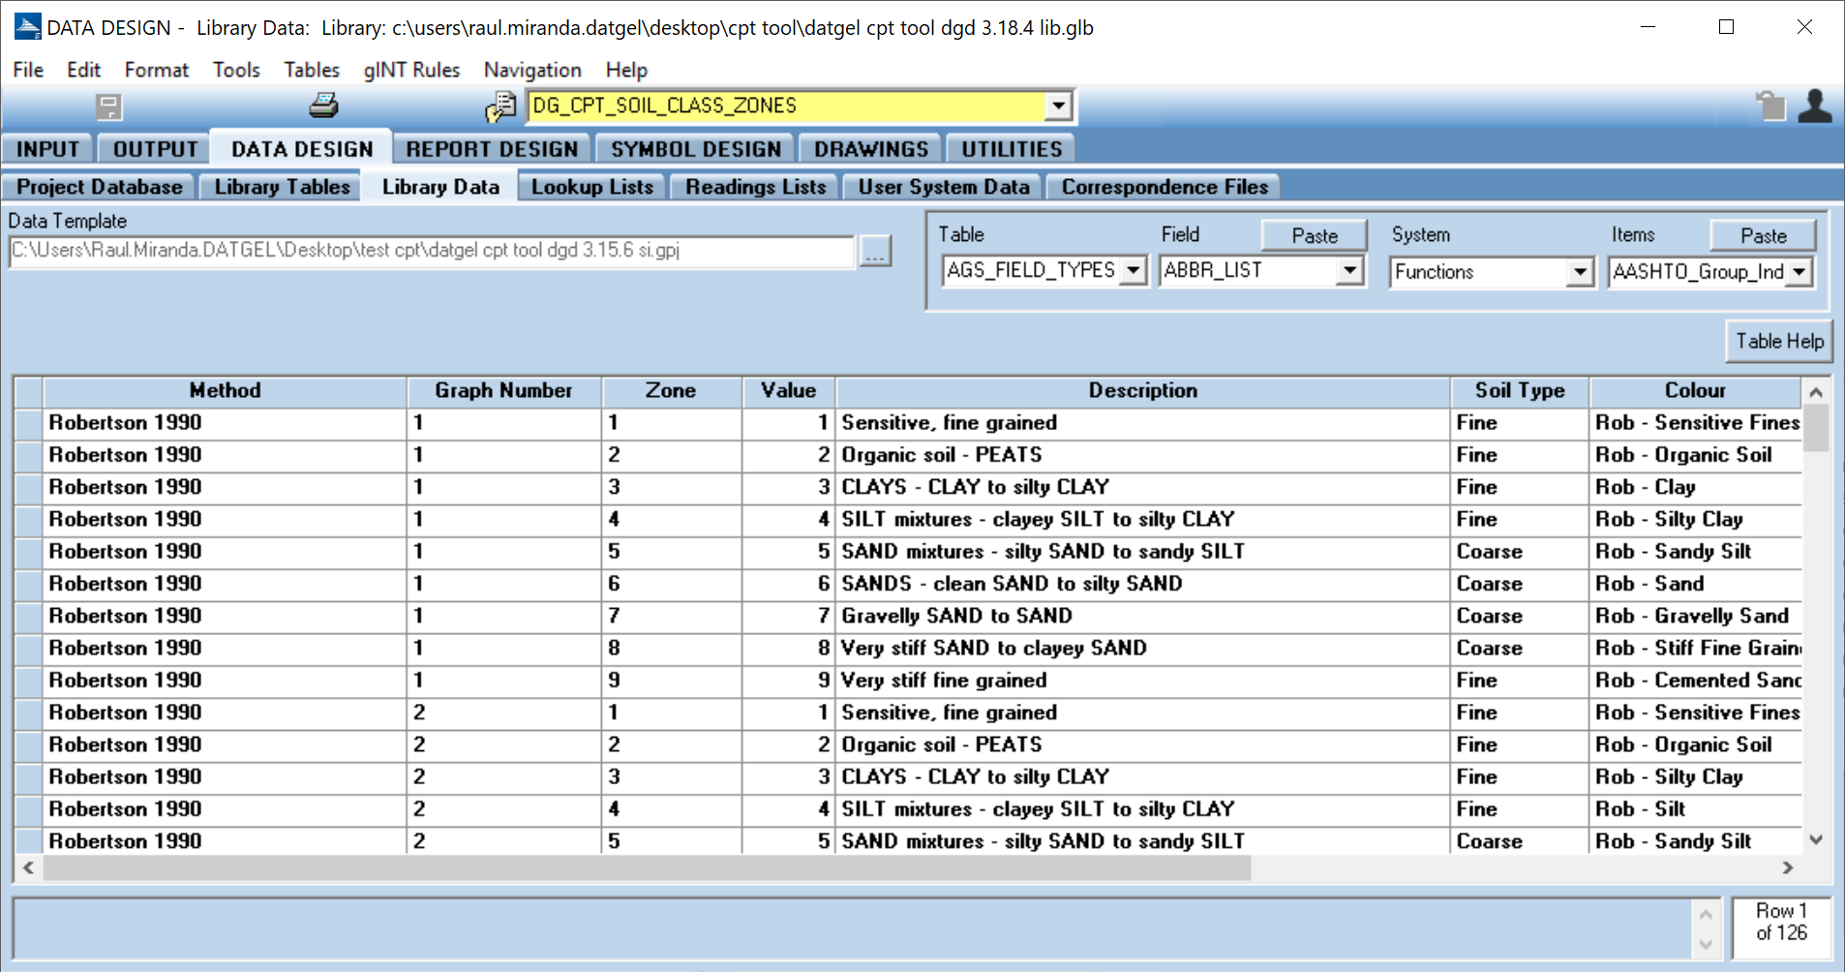Click the clipboard icon at toolbar right
Screen dimensions: 1845x972
[x=1770, y=106]
